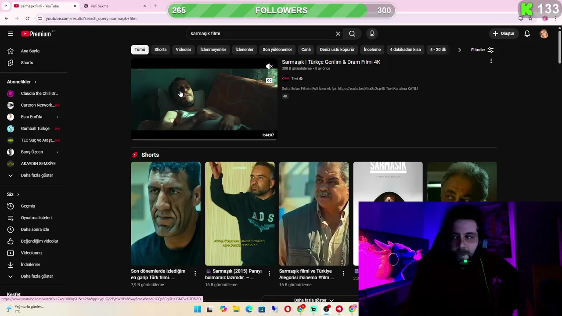Viewport: 562px width, 316px height.
Task: Expand the Siz section
Action: tap(13, 194)
